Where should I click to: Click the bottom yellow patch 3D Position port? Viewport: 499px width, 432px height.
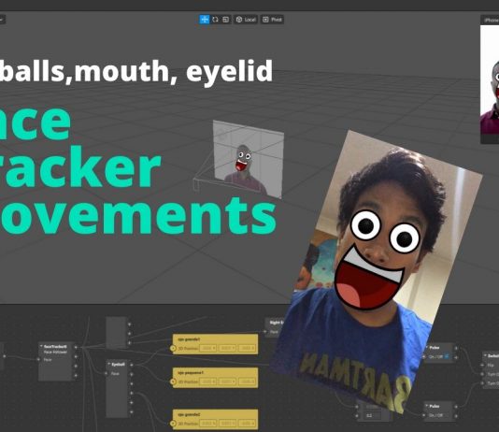pyautogui.click(x=173, y=424)
